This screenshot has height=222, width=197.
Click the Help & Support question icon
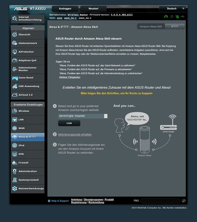[x=49, y=201]
